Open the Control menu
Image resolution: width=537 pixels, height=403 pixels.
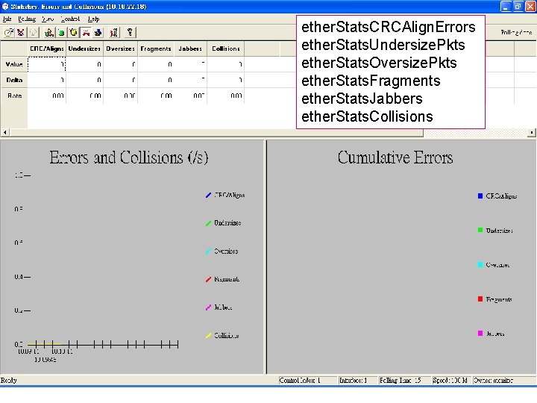tap(70, 19)
